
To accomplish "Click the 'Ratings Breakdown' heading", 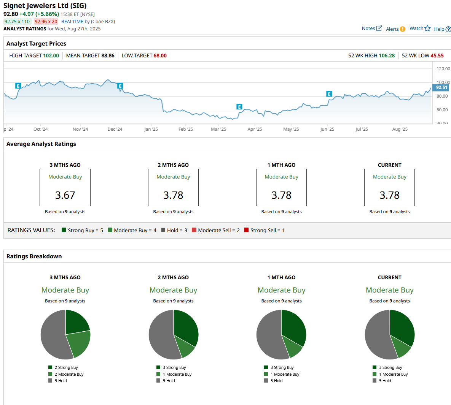I will (34, 256).
